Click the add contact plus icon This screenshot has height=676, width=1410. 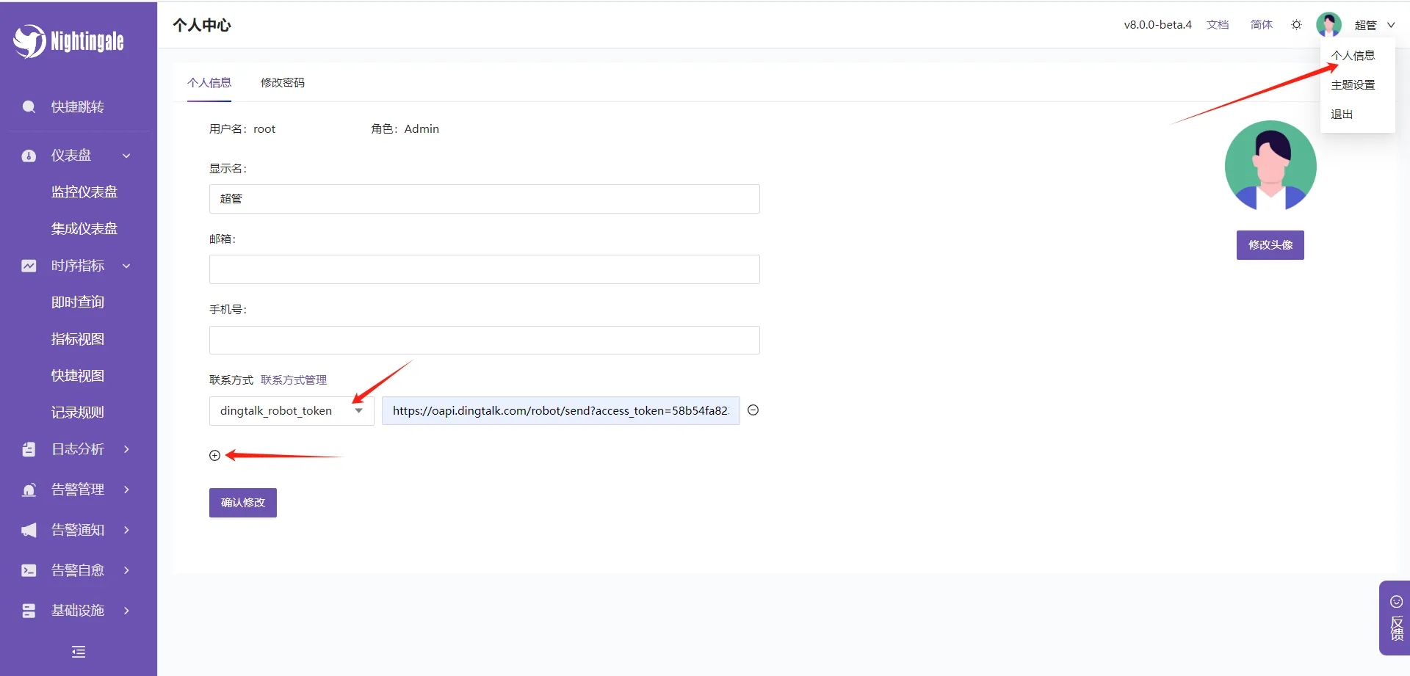pyautogui.click(x=214, y=456)
